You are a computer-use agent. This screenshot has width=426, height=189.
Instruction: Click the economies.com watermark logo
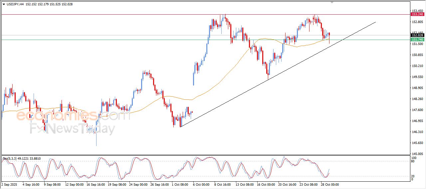73,116
